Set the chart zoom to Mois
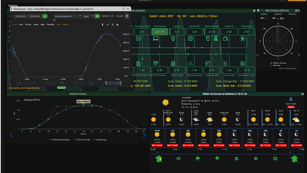 point(59,24)
